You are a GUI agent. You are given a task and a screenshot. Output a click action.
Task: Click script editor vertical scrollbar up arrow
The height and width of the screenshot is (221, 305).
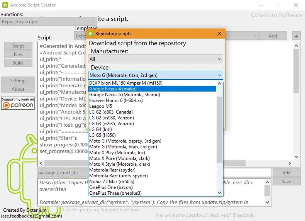(296, 46)
